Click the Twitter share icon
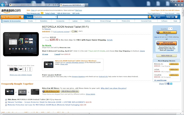 point(171,84)
